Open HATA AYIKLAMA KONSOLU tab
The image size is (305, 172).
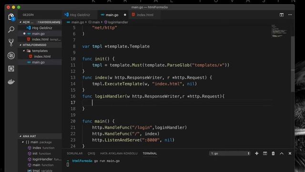119,153
